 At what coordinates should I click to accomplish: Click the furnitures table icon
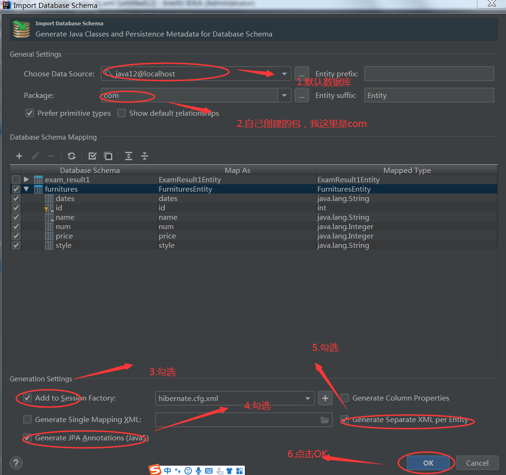pyautogui.click(x=38, y=189)
